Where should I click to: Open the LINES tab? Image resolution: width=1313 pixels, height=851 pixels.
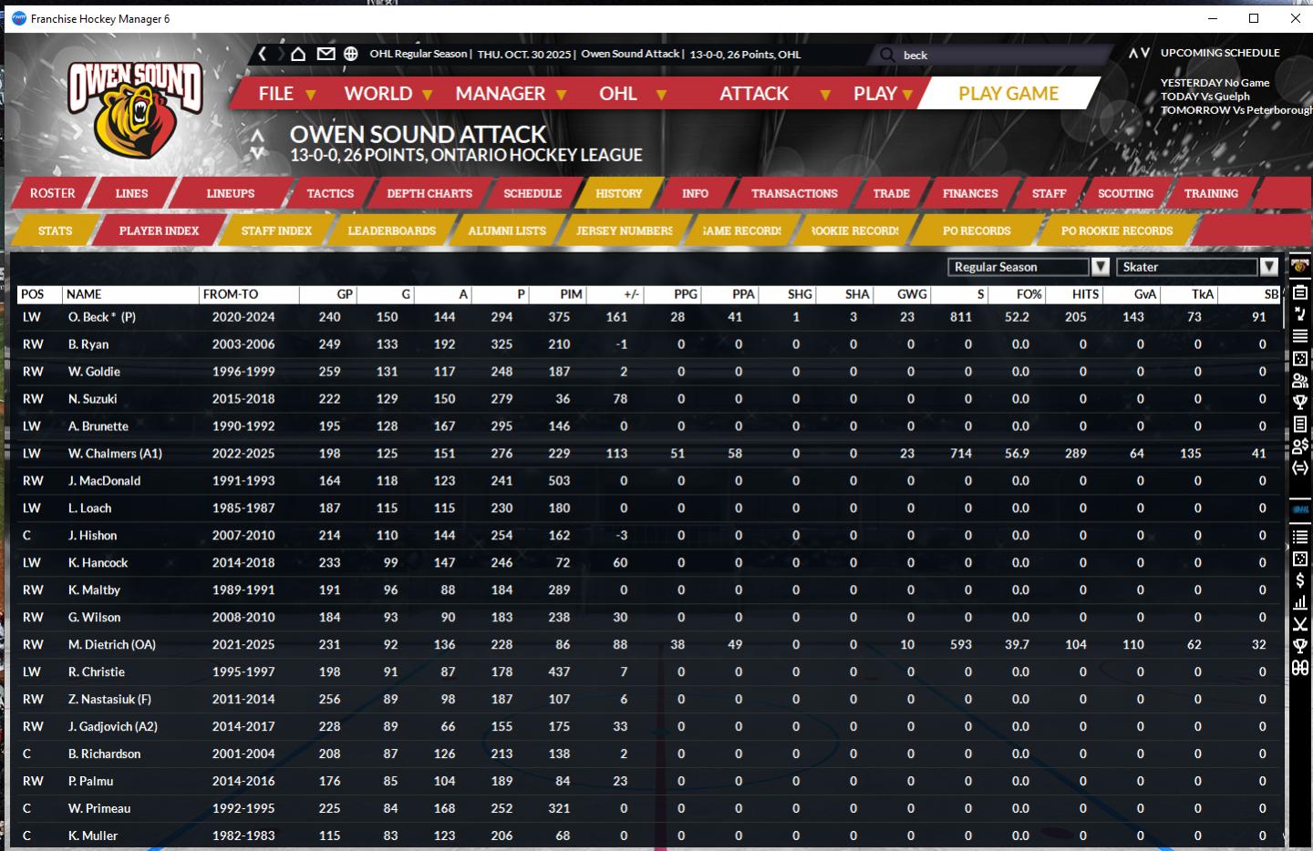(131, 193)
